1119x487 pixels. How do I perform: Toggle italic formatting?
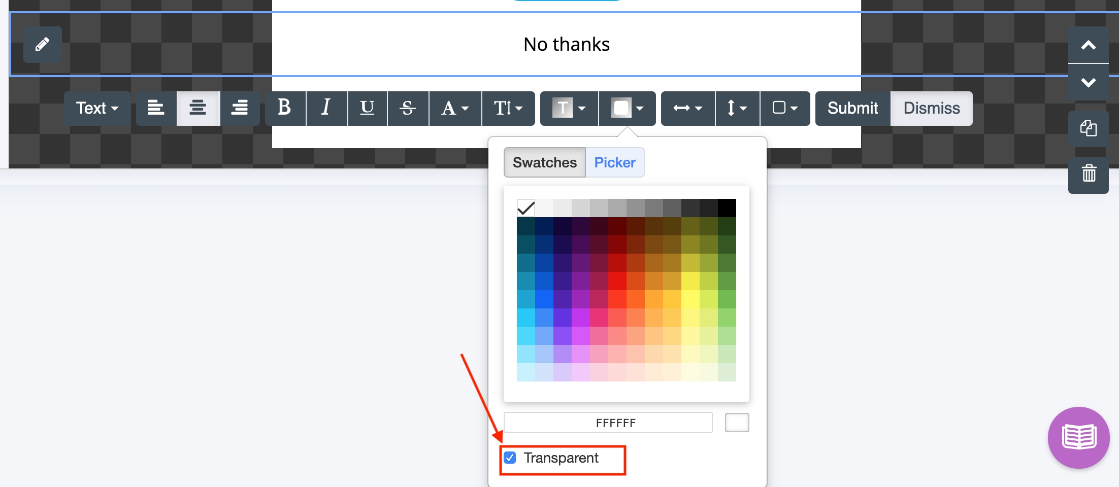coord(326,108)
